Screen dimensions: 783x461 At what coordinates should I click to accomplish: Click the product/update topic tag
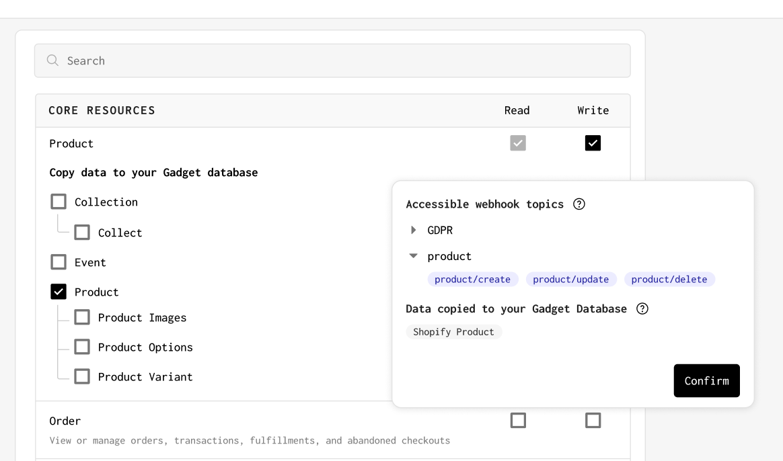pyautogui.click(x=571, y=280)
